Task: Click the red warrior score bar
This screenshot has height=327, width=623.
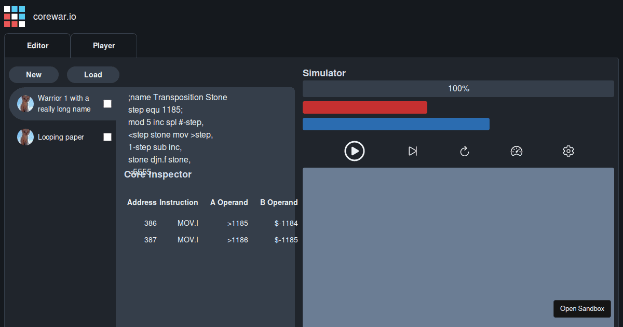Action: [365, 107]
